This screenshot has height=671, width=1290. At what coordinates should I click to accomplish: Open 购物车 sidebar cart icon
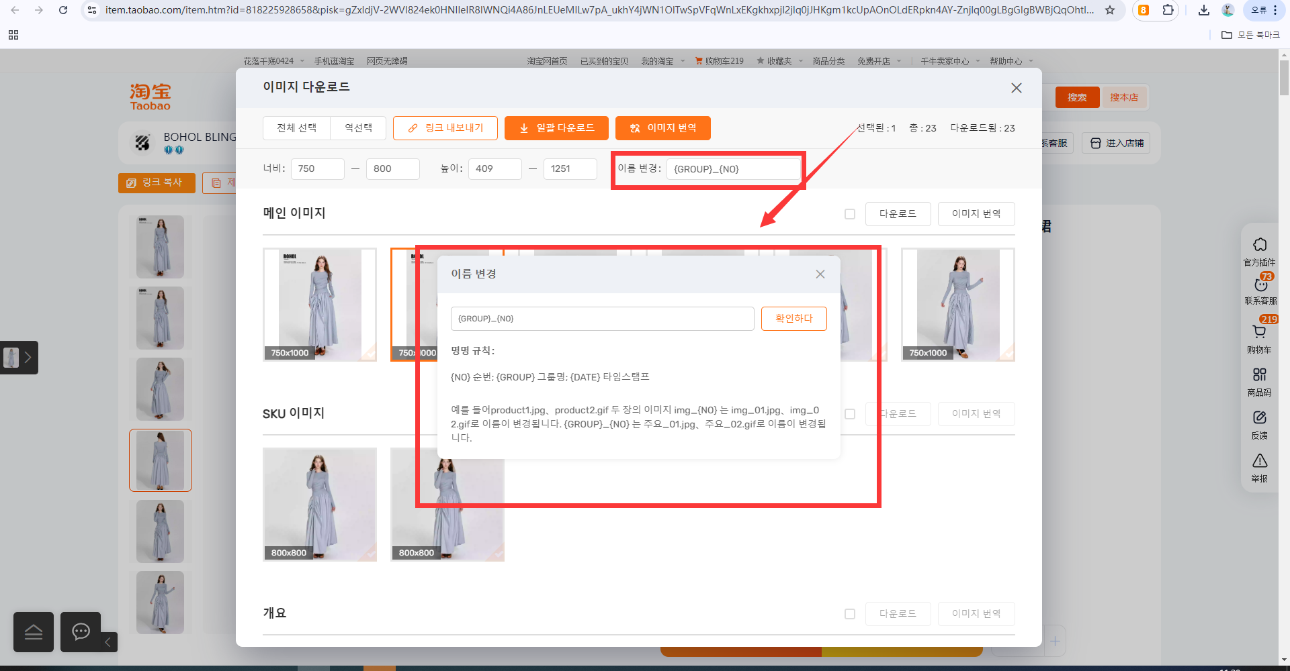click(x=1260, y=338)
